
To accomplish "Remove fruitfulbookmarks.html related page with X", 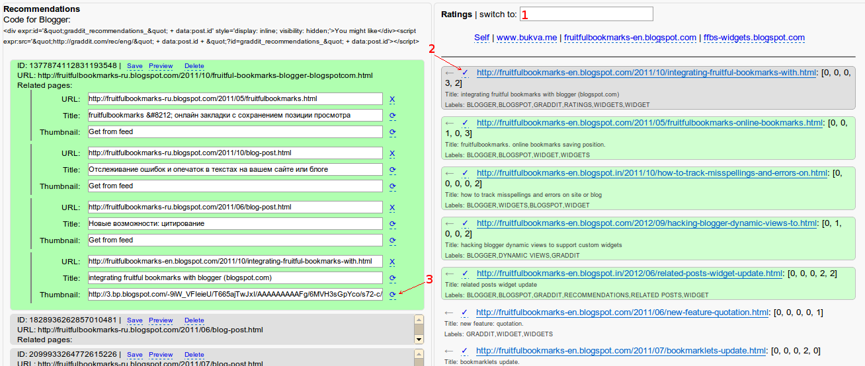I will 392,99.
